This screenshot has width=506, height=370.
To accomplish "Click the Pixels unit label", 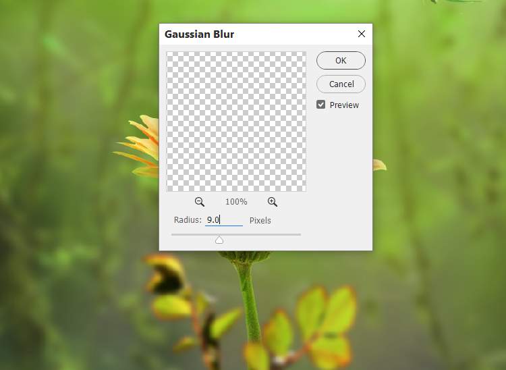I will pos(260,221).
